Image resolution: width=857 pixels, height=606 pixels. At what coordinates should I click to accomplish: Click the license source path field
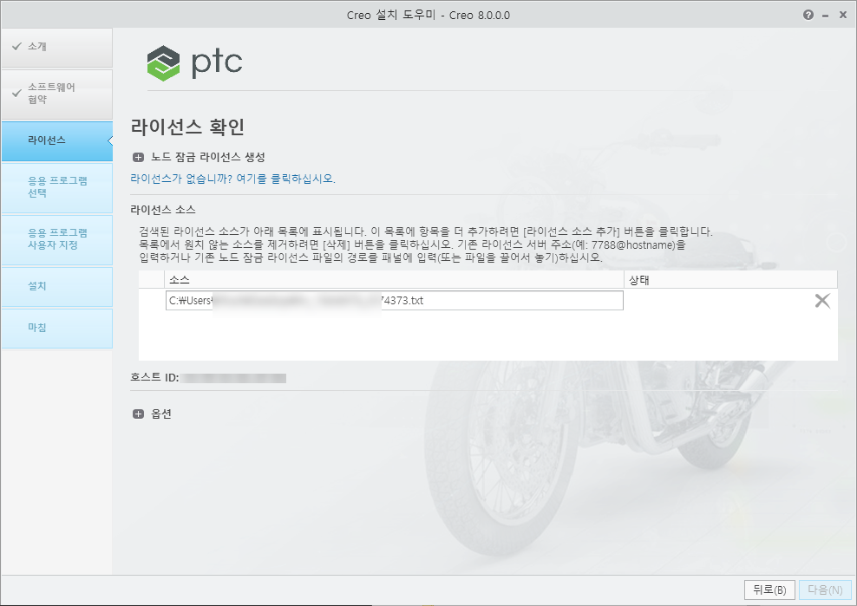[x=394, y=301]
